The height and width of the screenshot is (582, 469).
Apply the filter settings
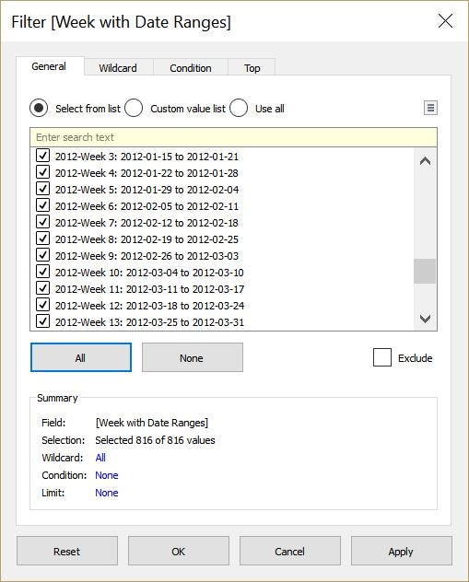point(401,551)
